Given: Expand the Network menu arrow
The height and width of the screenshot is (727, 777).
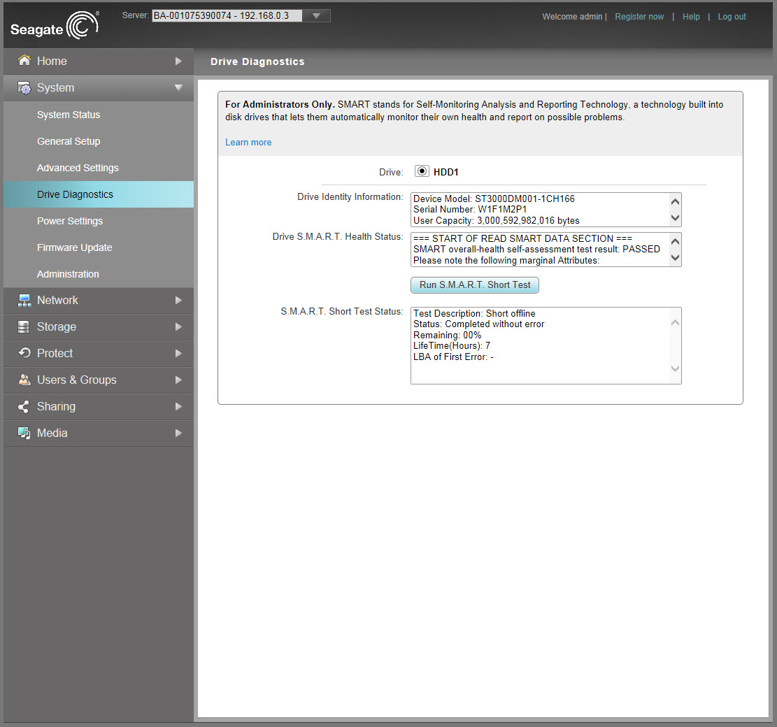Looking at the screenshot, I should pyautogui.click(x=178, y=300).
